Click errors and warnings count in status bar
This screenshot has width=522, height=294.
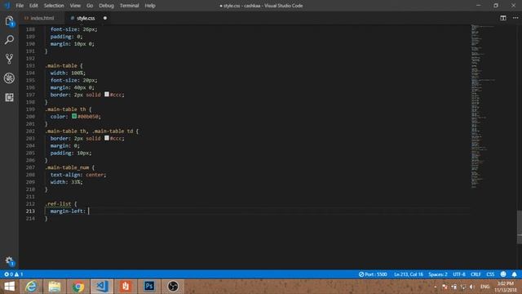click(x=13, y=274)
